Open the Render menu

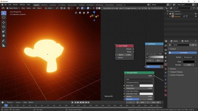coord(15,5)
